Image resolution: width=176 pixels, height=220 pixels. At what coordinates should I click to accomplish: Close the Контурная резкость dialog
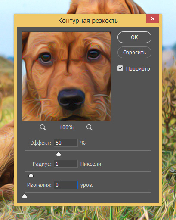click(153, 19)
